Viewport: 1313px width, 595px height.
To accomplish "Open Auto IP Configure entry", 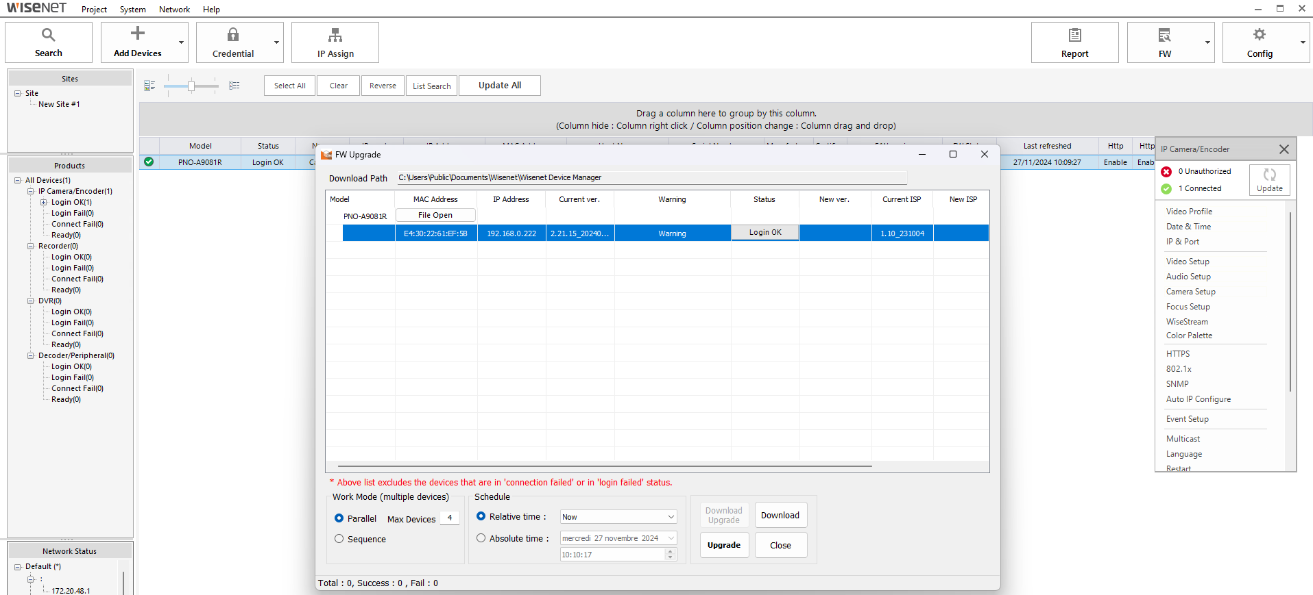I will [1198, 399].
